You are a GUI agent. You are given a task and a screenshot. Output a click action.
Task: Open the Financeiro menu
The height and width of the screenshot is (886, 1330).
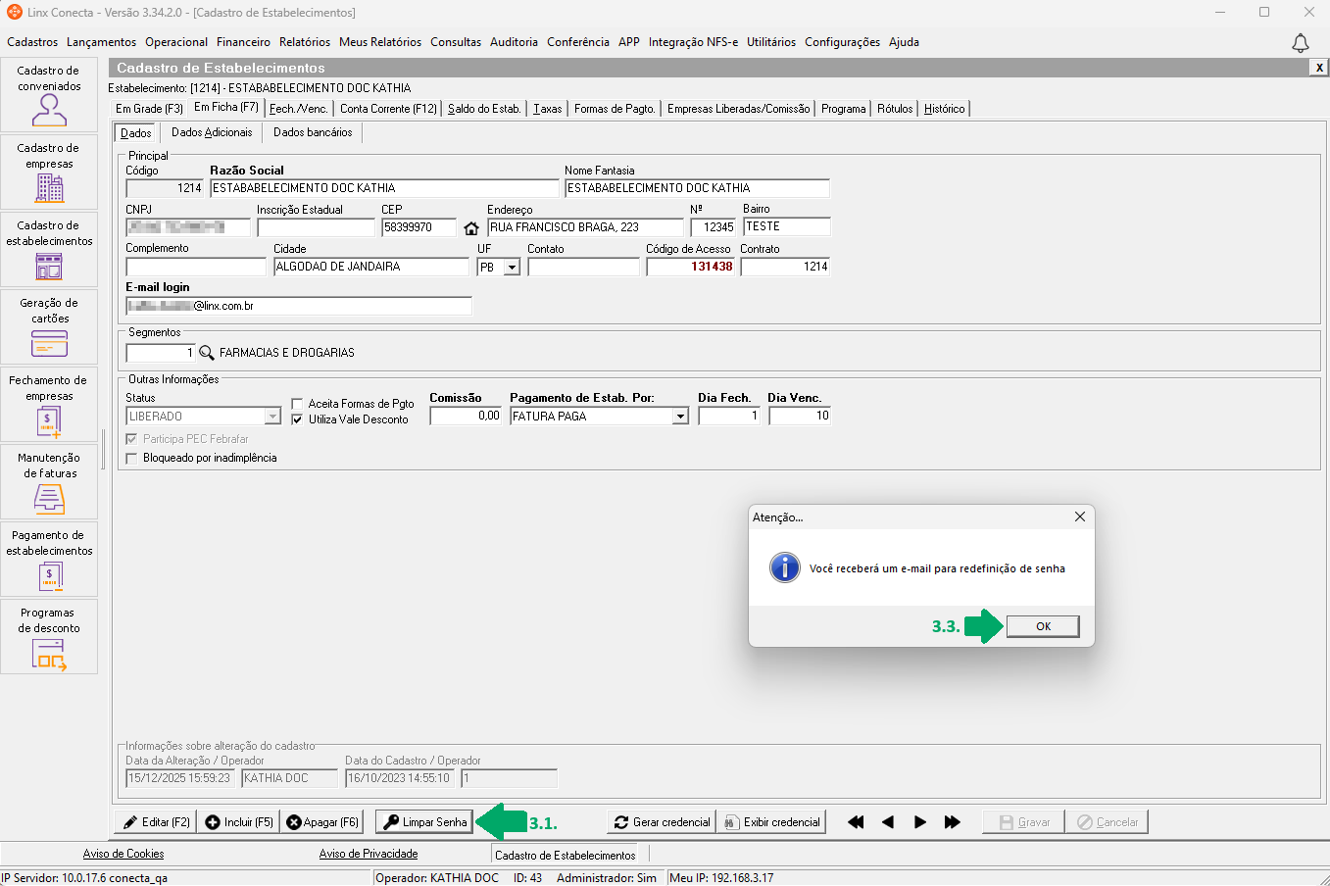[243, 42]
